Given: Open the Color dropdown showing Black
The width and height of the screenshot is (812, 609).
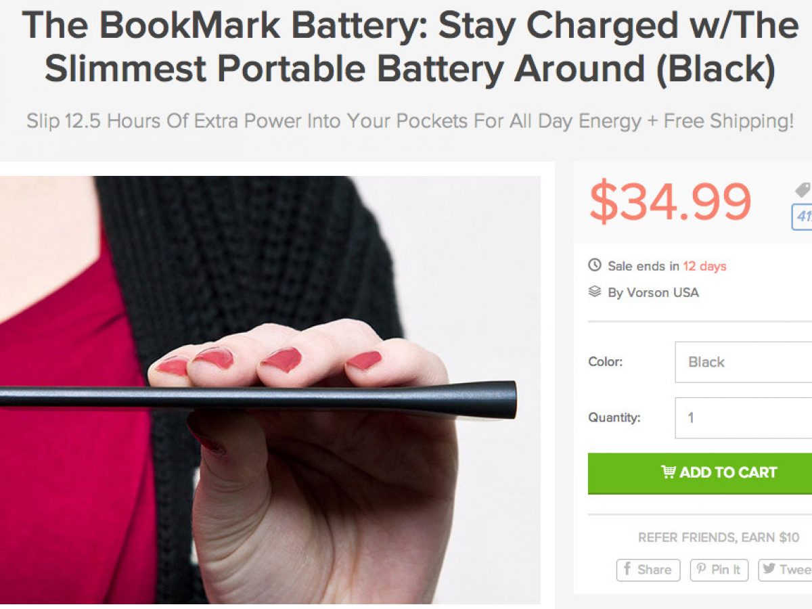Looking at the screenshot, I should pyautogui.click(x=744, y=362).
